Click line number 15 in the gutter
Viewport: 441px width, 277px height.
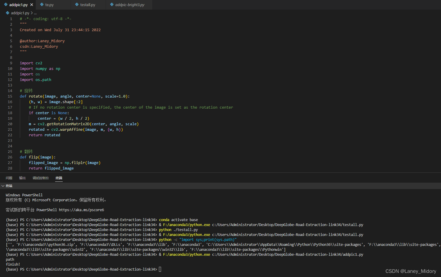10,96
